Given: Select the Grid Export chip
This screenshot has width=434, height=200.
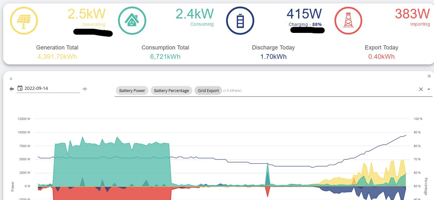Looking at the screenshot, I should tap(208, 91).
